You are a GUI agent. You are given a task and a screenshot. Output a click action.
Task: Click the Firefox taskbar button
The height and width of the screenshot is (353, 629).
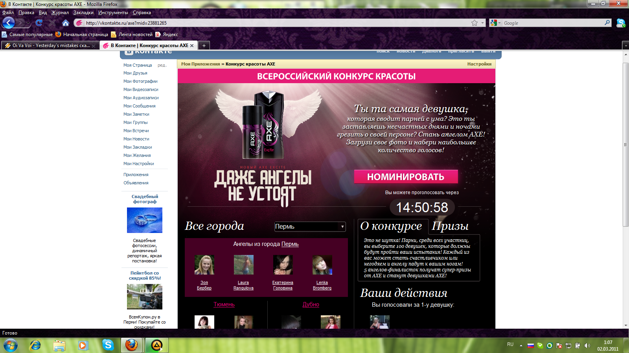[x=132, y=345]
